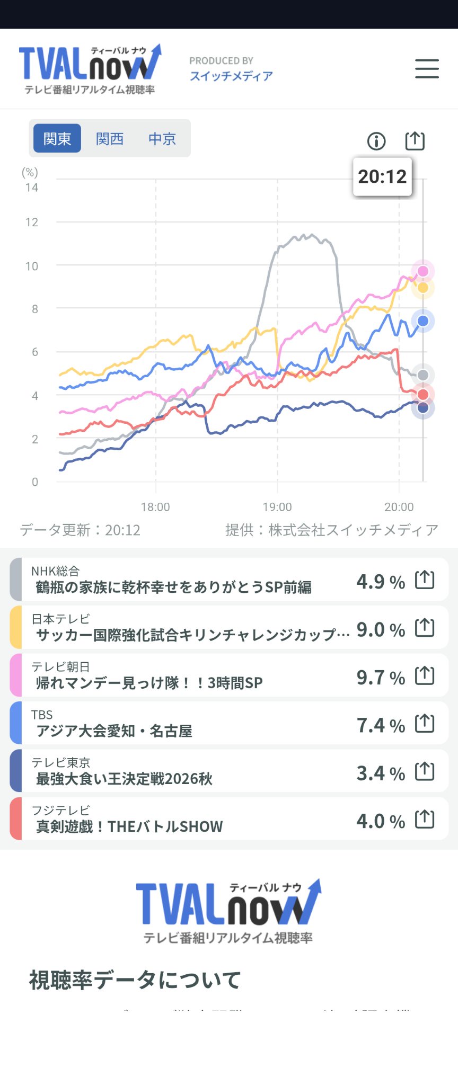Switch to the 関西 region tab
The image size is (458, 1068).
click(110, 138)
